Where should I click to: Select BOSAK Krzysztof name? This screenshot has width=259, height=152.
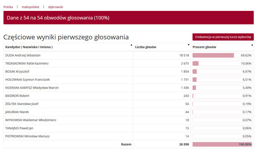(x=17, y=72)
